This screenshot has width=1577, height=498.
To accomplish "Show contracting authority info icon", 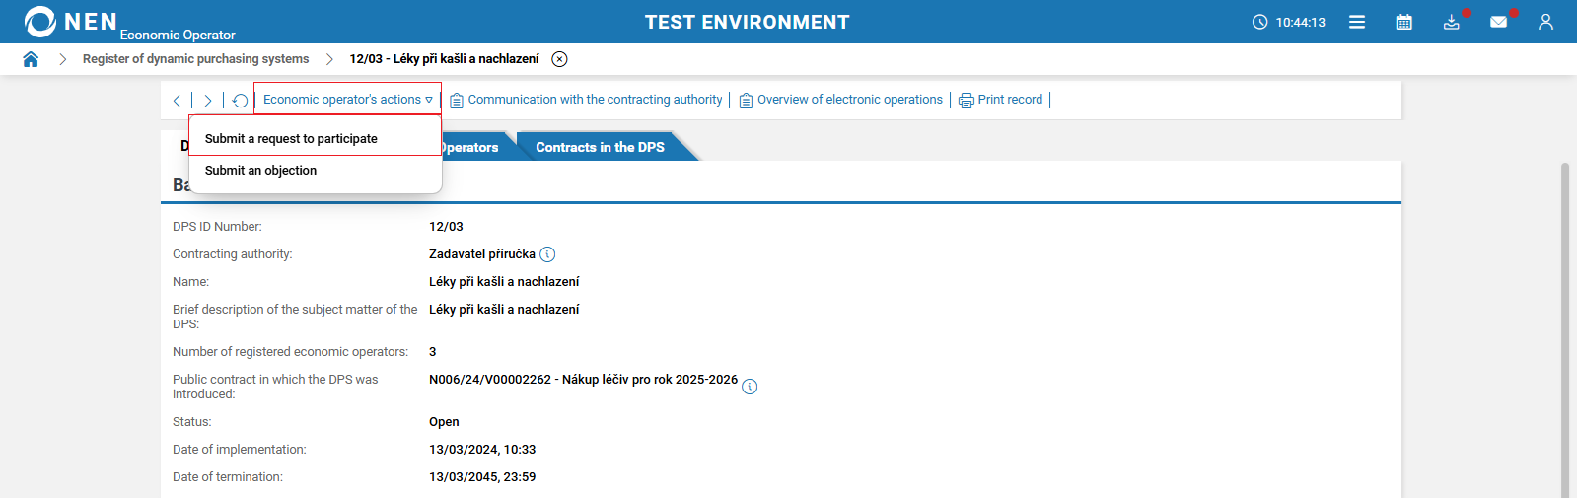I will tap(548, 254).
